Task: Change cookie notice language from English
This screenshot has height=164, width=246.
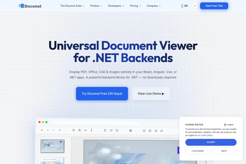Action: [229, 125]
